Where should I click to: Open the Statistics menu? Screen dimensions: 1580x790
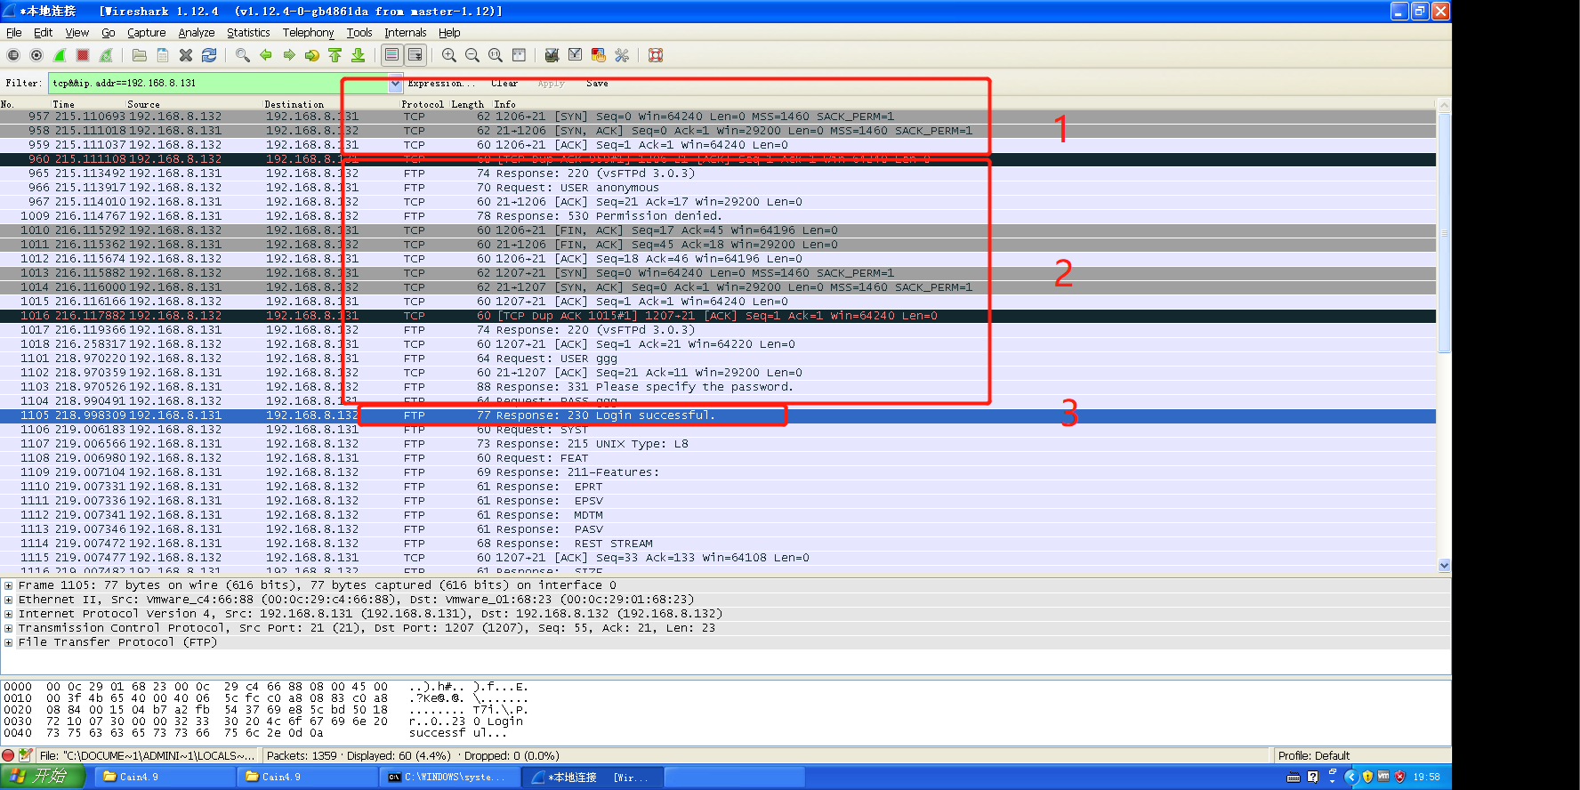pyautogui.click(x=248, y=32)
